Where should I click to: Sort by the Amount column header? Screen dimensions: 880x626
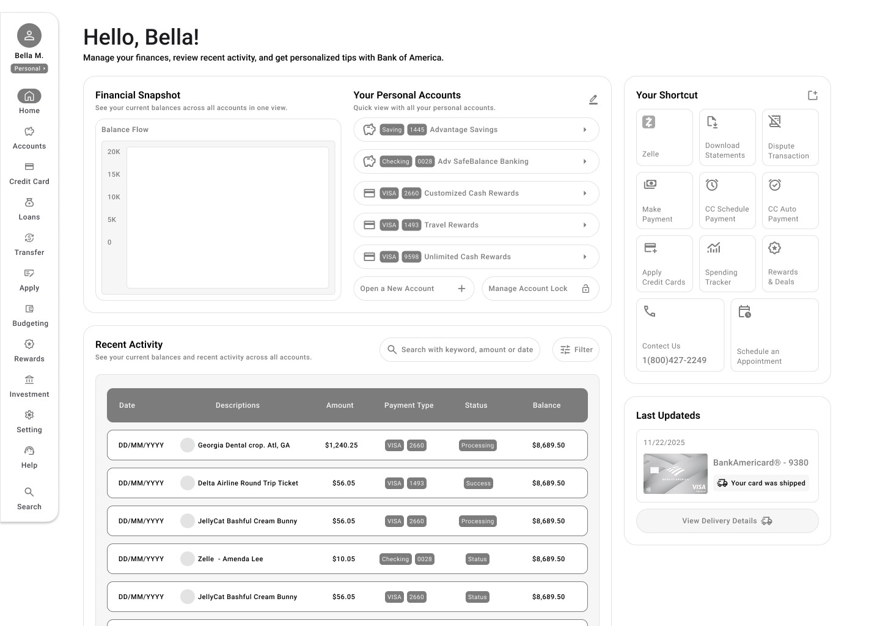[340, 405]
